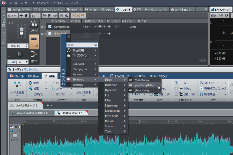Screen dimensions: 233x155
Task: Open the 最近使用 recent plugins entry
Action: pyautogui.click(x=82, y=50)
